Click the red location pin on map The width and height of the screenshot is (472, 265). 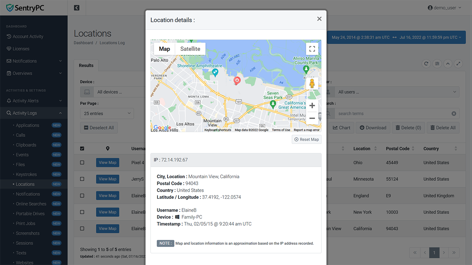coord(237,81)
